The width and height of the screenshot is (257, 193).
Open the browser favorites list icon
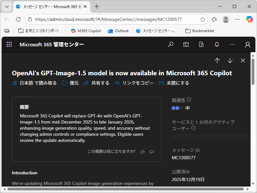(x=214, y=19)
